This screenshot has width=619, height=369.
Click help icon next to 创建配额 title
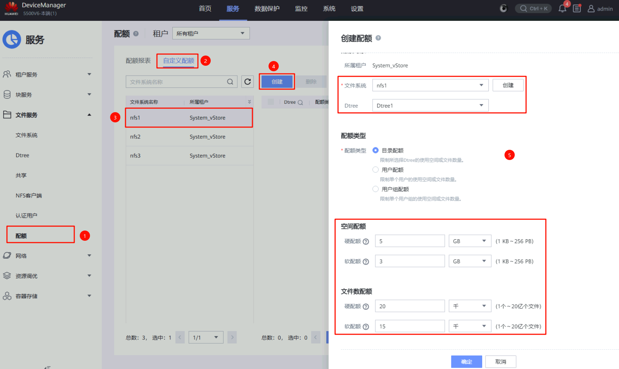point(378,38)
